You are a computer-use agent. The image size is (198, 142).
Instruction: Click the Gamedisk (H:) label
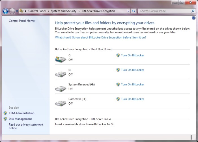(x=78, y=99)
